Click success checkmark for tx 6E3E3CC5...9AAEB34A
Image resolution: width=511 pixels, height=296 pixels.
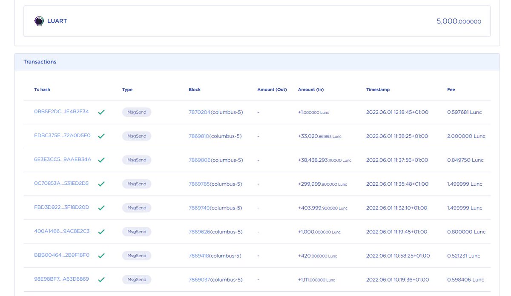point(101,160)
